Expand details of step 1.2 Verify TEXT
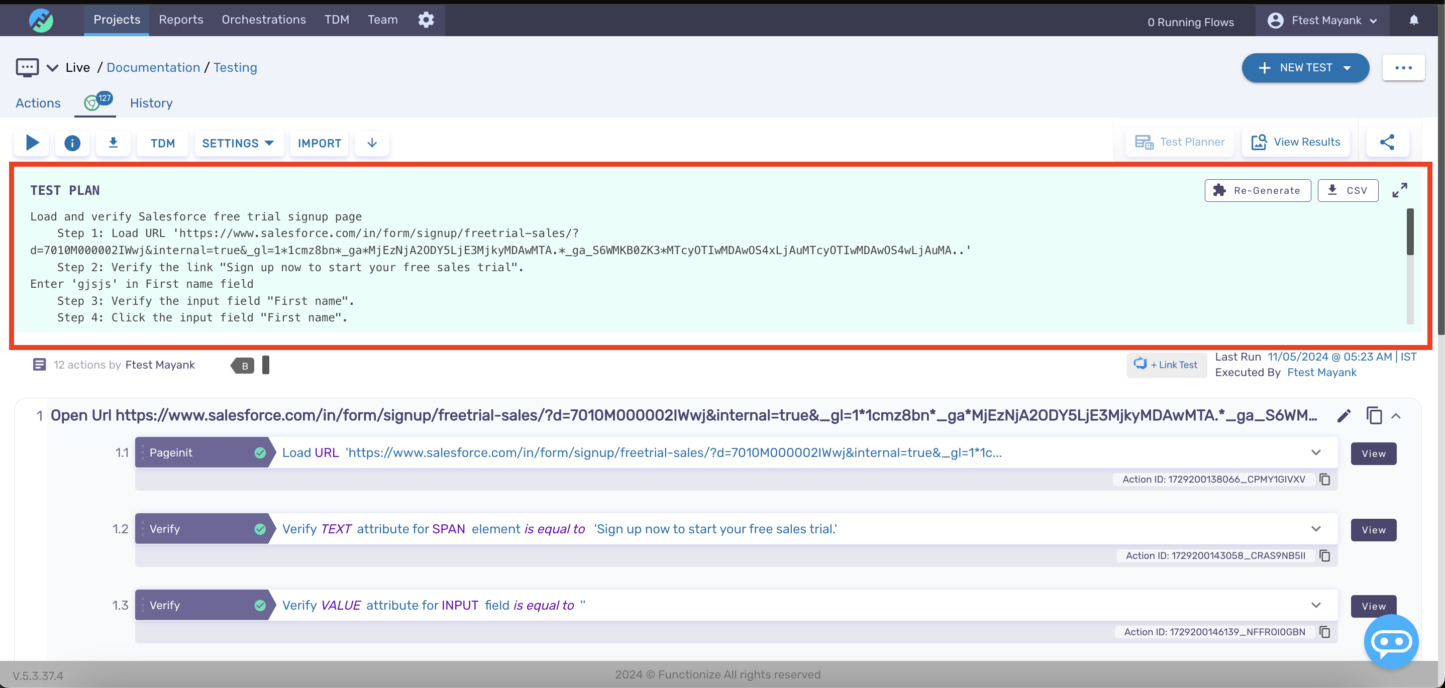Image resolution: width=1445 pixels, height=688 pixels. 1315,529
